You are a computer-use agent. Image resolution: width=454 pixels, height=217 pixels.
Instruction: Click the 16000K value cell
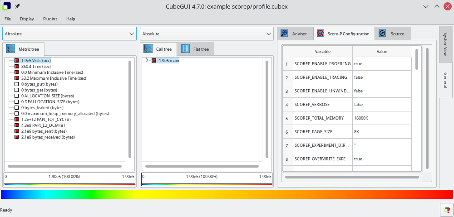point(382,118)
